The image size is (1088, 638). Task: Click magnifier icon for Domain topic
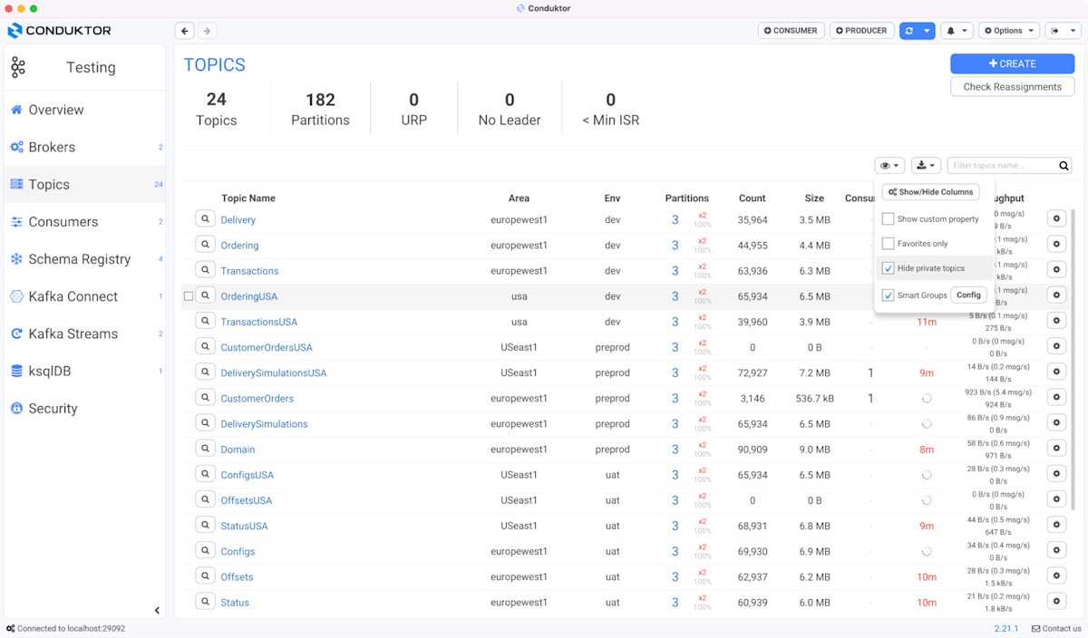point(205,449)
